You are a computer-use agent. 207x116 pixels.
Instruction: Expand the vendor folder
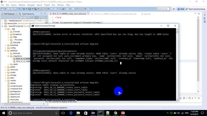point(5,81)
